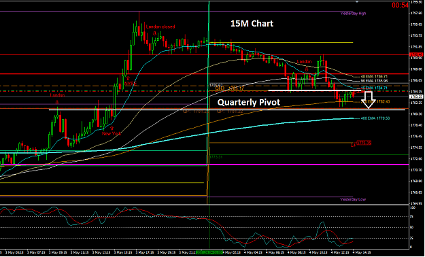
Task: Select the "400 EMA 1779.56" label
Action: [x=375, y=118]
